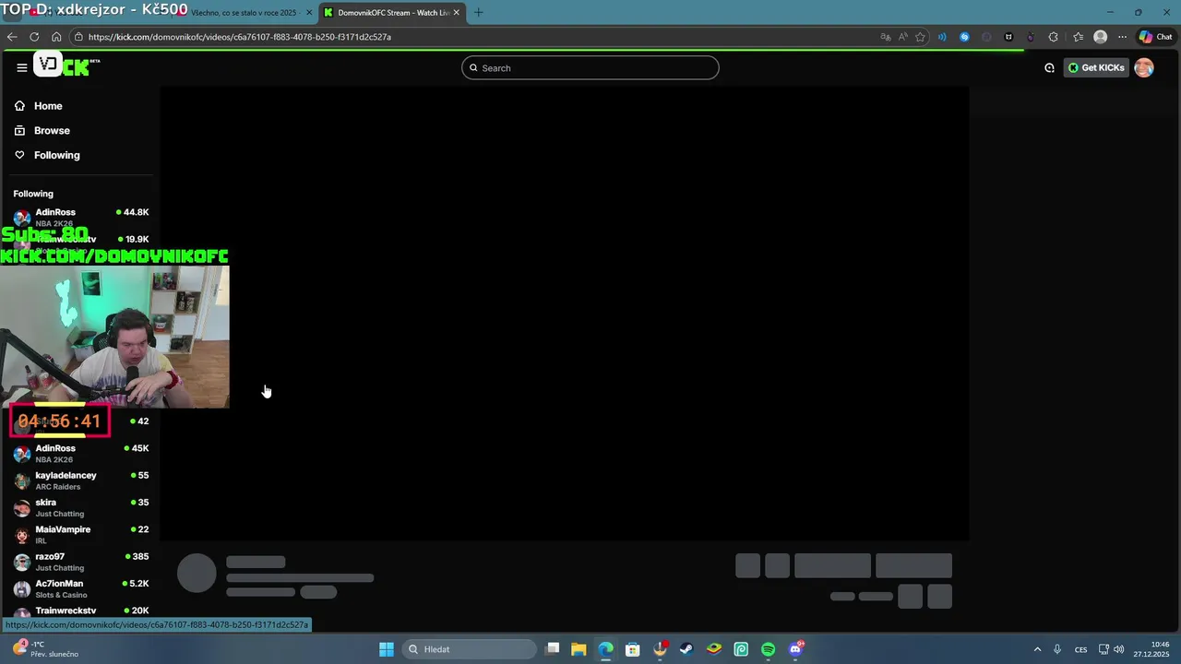
Task: Add page to favorites with the star icon
Action: pyautogui.click(x=920, y=37)
